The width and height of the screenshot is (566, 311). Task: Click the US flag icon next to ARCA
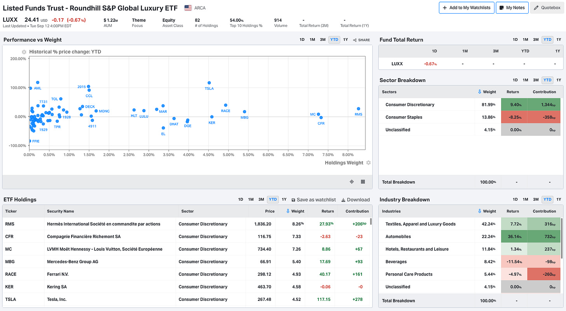coord(188,8)
